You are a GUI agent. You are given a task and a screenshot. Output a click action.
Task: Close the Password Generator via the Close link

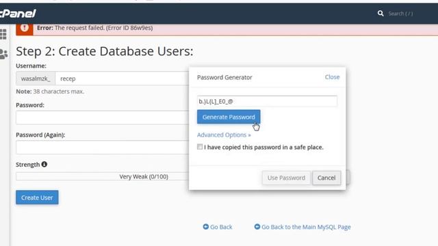(x=332, y=77)
